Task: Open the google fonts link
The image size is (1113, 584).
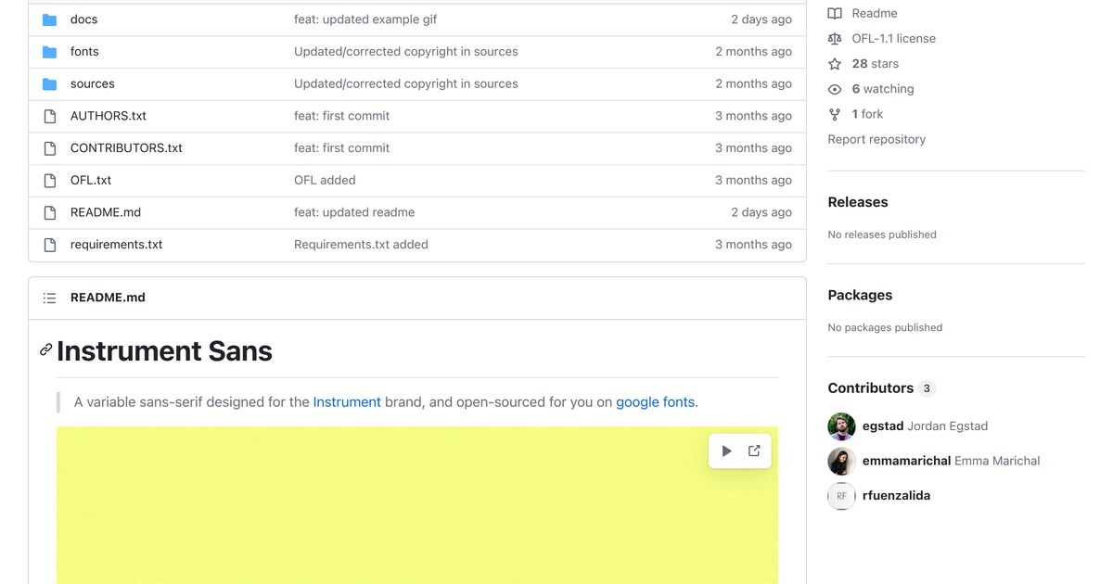Action: 656,401
